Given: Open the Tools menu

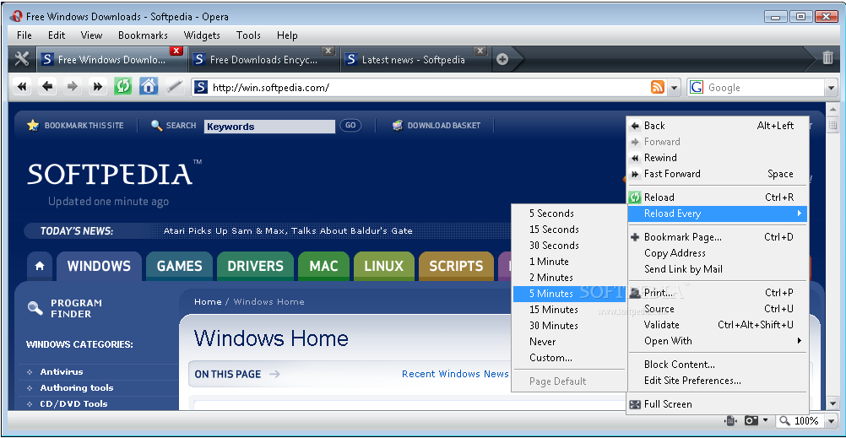Looking at the screenshot, I should click(x=248, y=35).
